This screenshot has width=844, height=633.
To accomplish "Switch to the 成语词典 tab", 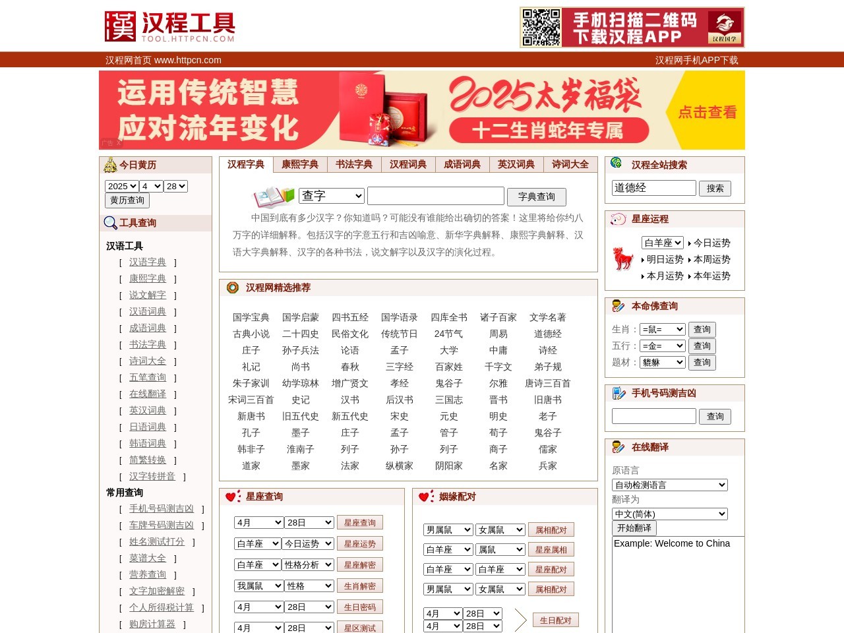I will tap(462, 164).
